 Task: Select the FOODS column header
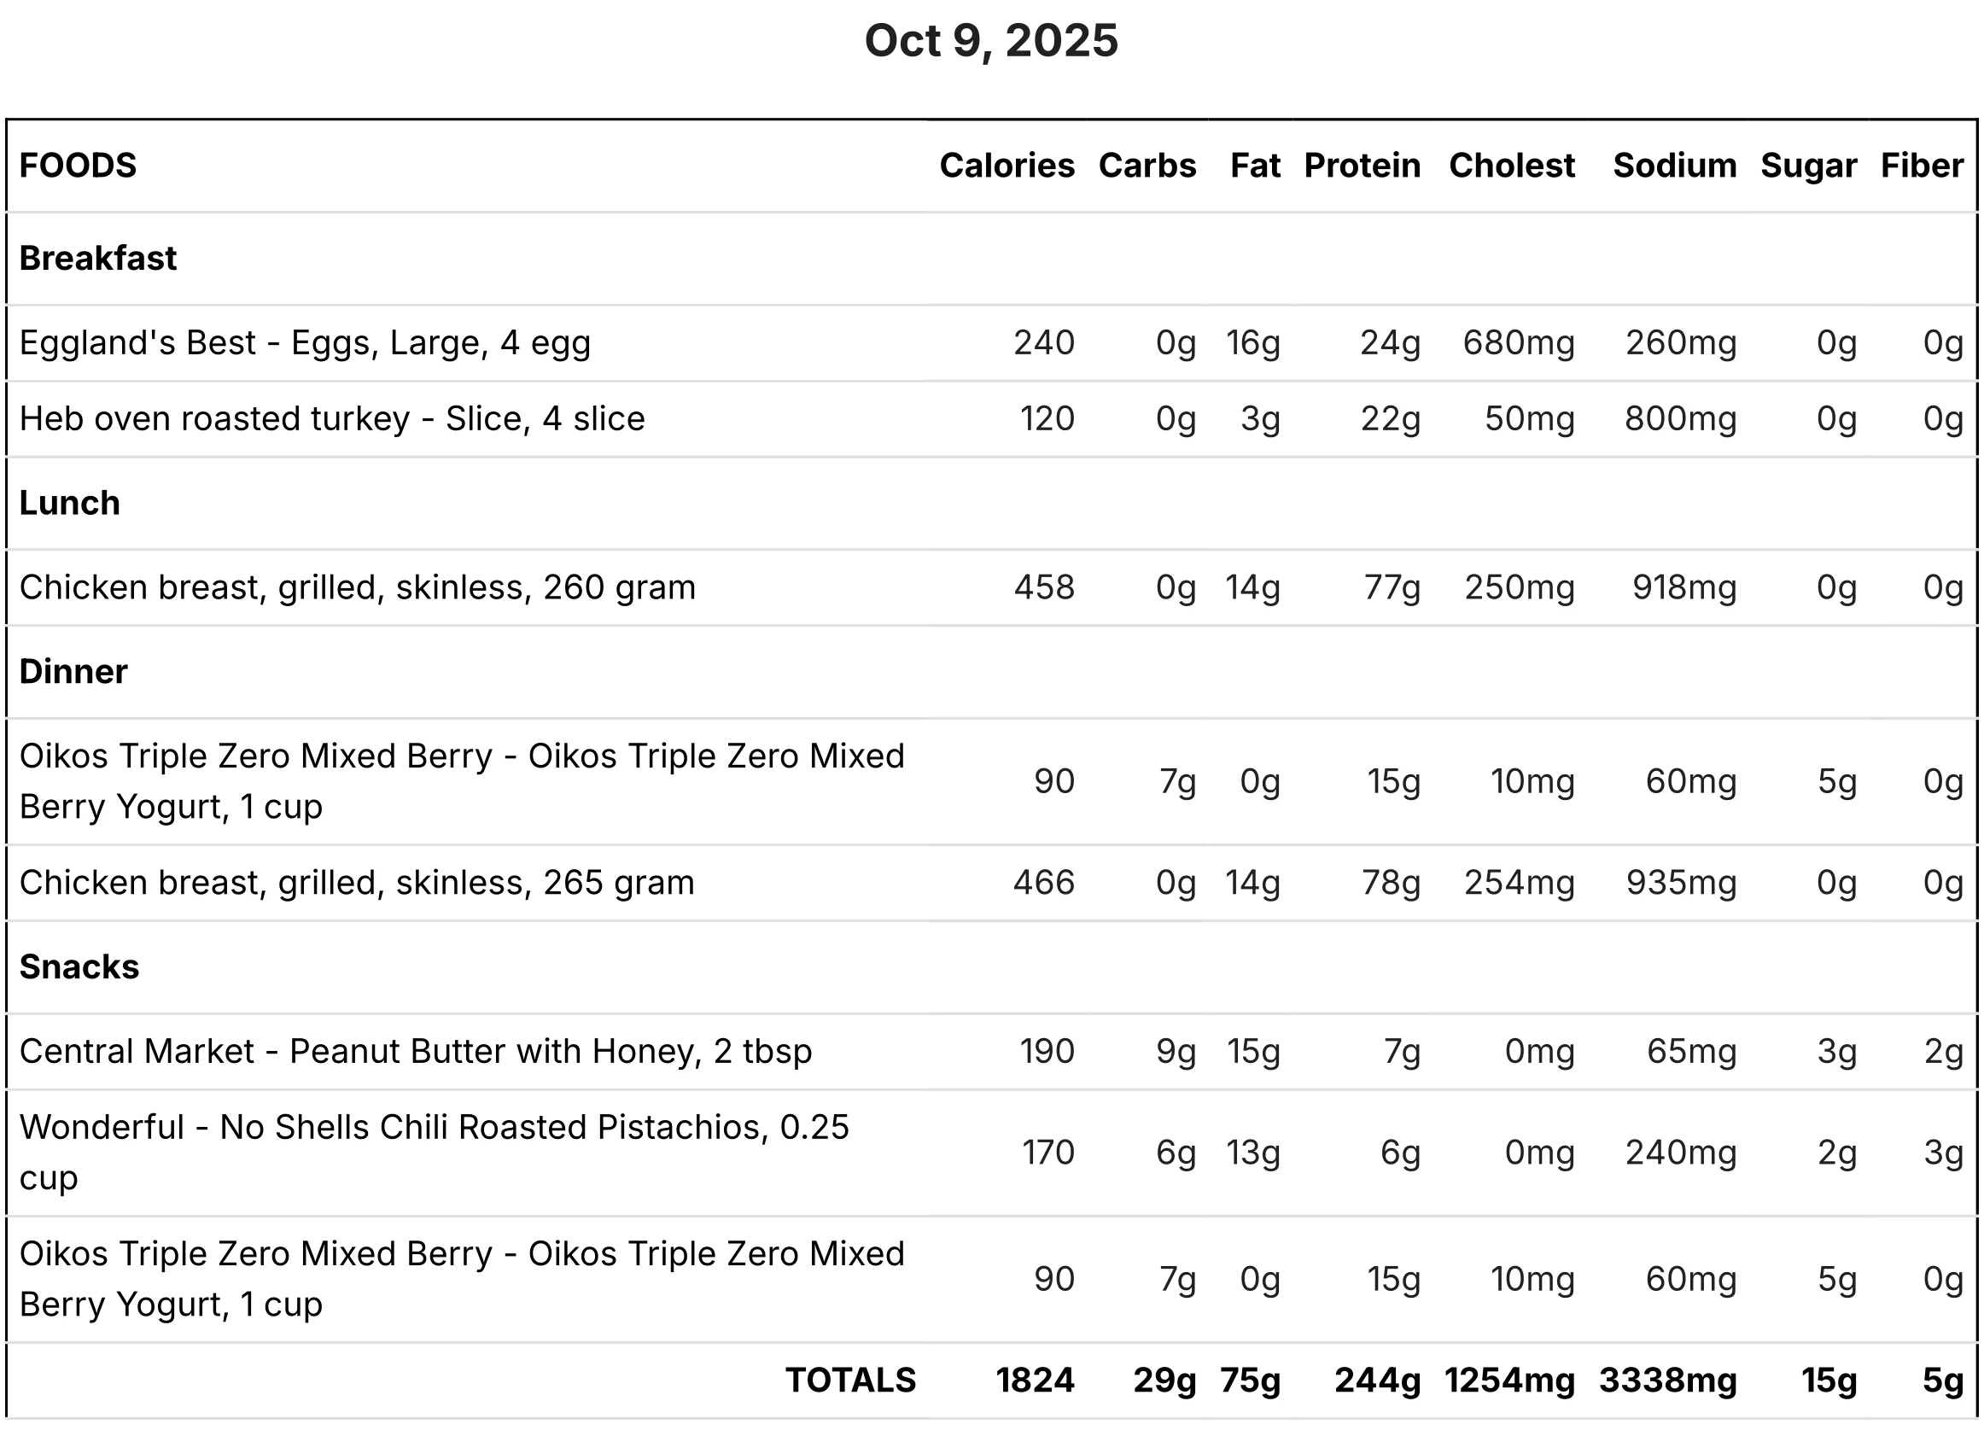point(78,166)
